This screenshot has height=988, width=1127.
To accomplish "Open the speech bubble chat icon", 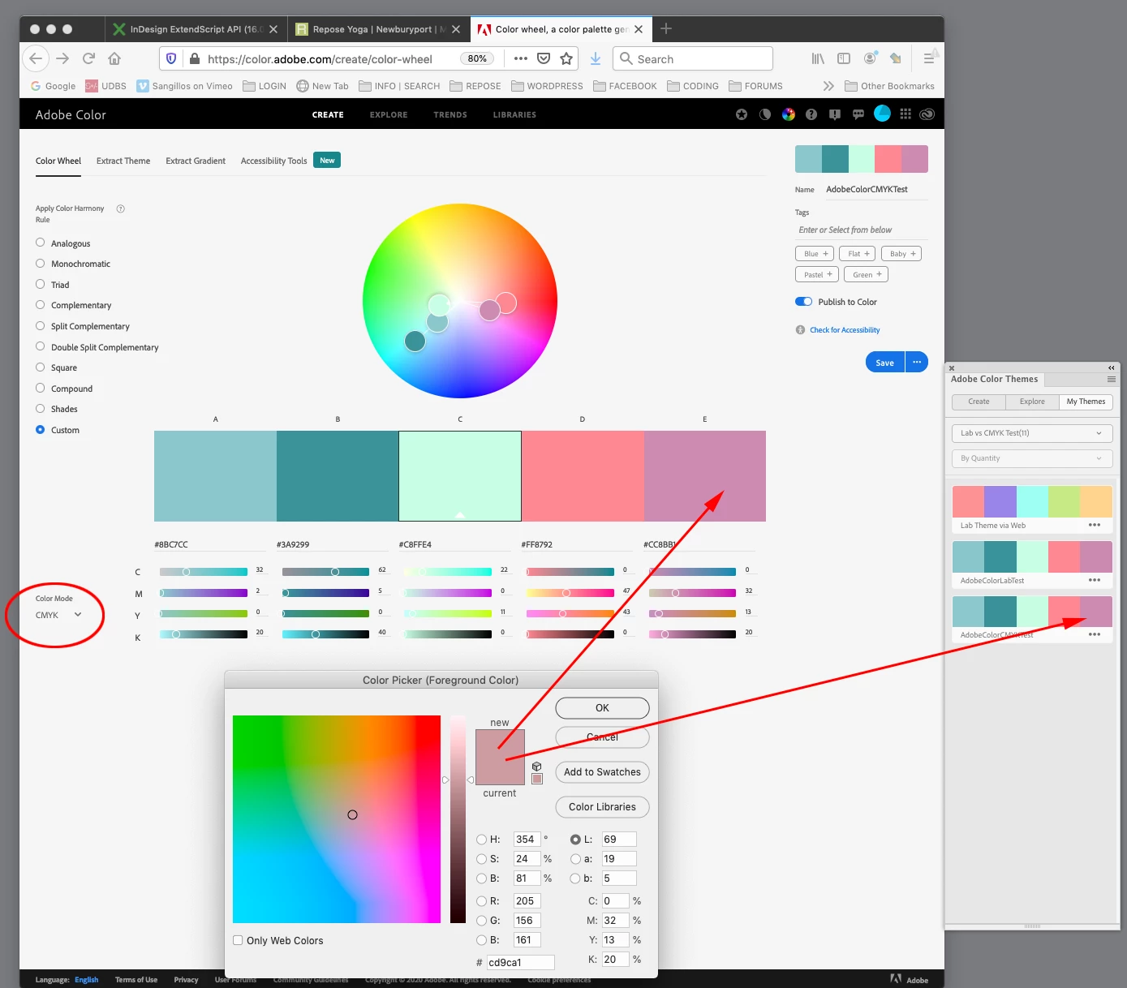I will tap(858, 114).
